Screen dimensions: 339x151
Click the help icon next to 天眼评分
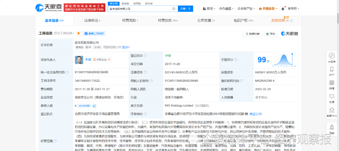pyautogui.click(x=236, y=60)
